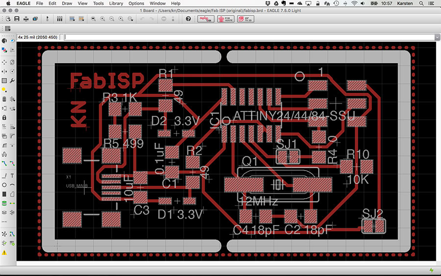
Task: Select the Smash tool
Action: 4,136
